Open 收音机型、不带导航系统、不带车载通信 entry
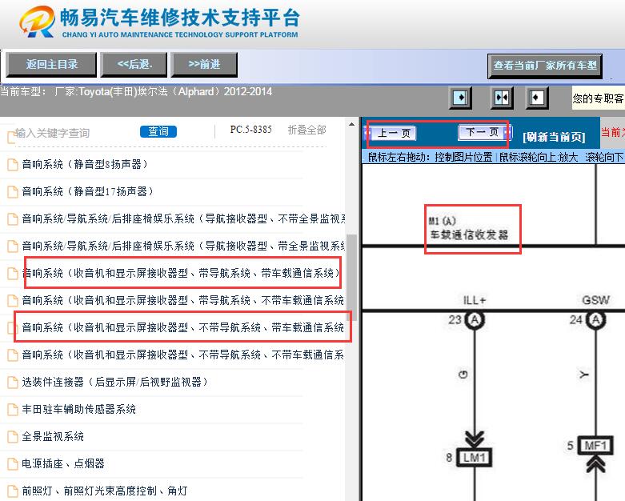 click(183, 355)
